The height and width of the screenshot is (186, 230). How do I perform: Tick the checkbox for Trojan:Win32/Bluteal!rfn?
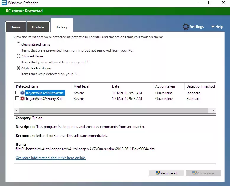pos(17,93)
